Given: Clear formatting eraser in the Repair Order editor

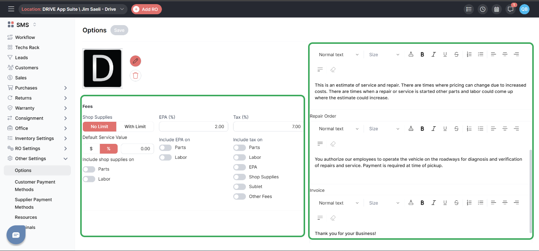Looking at the screenshot, I should [x=333, y=143].
